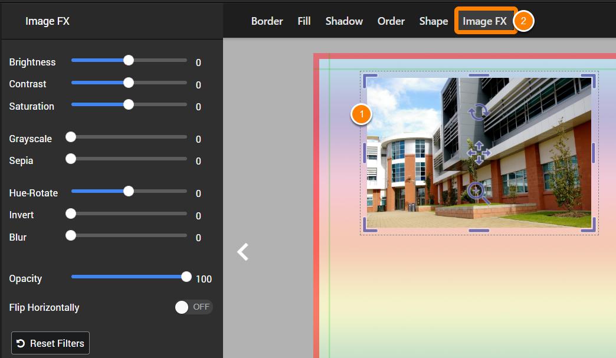Click the move arrows icon on the image

(x=479, y=153)
